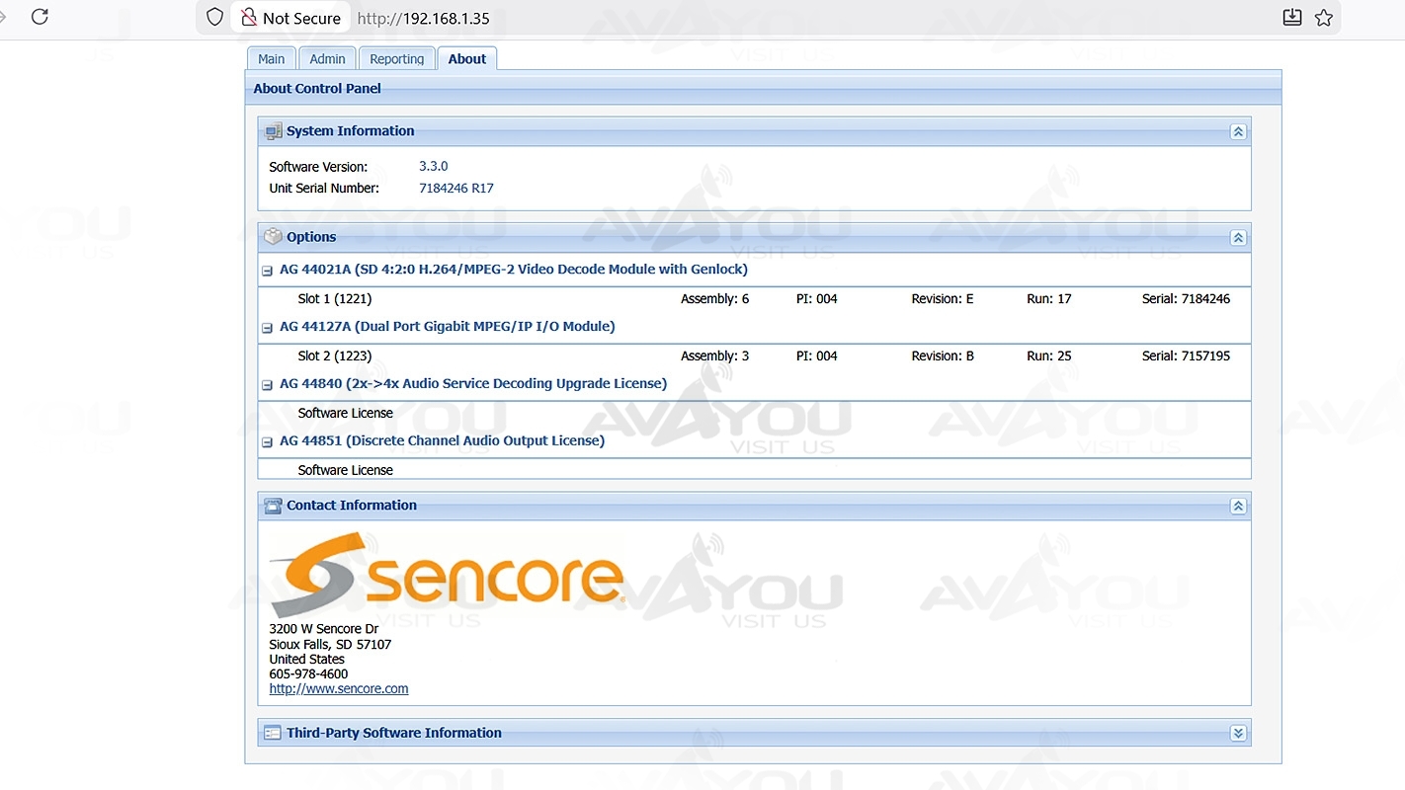This screenshot has width=1405, height=790.
Task: Collapse the AG 44127A module entry
Action: coord(267,328)
